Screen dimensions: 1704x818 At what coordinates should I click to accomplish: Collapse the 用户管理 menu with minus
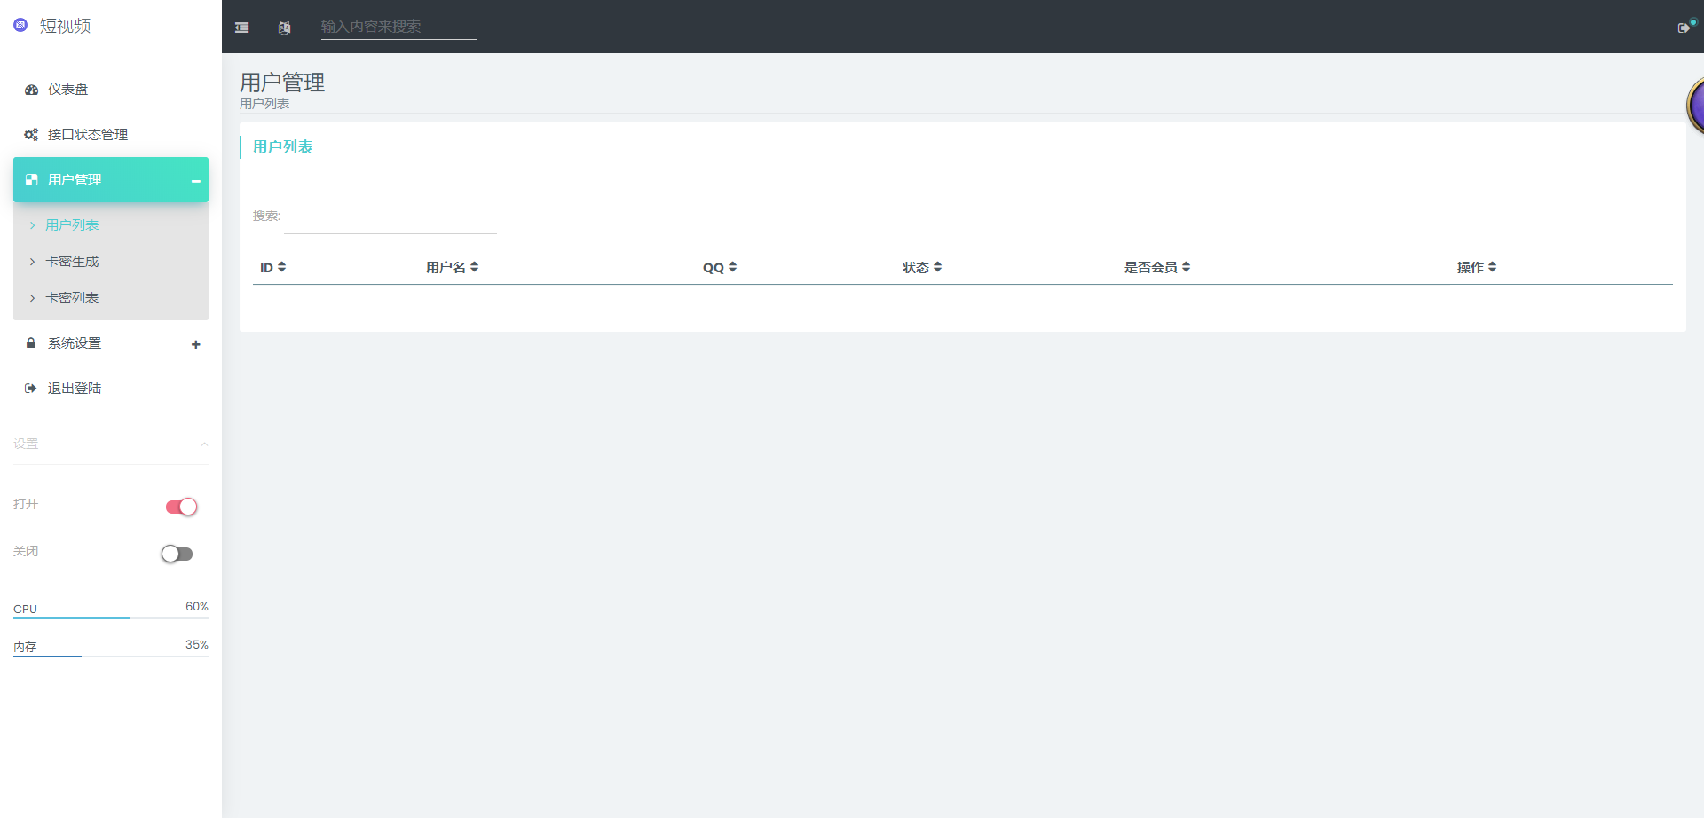[x=196, y=181]
